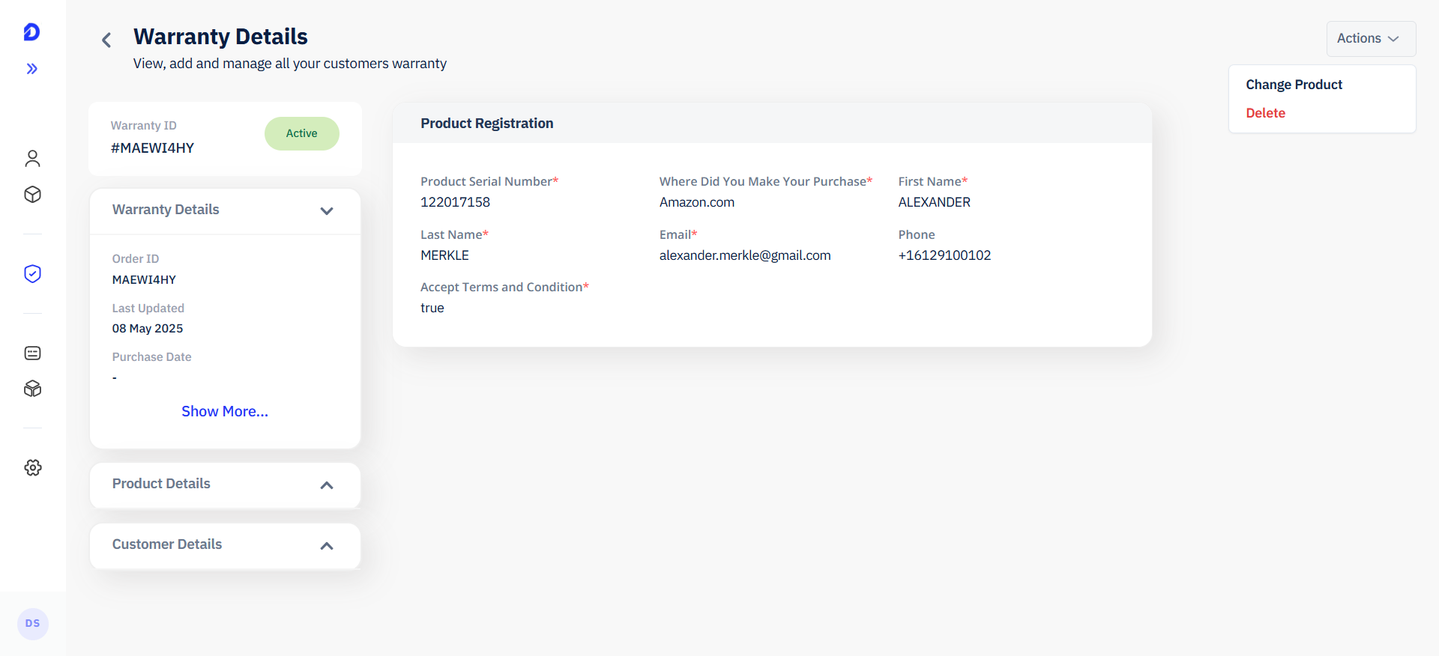Click the DS user avatar
The height and width of the screenshot is (656, 1439).
(32, 624)
